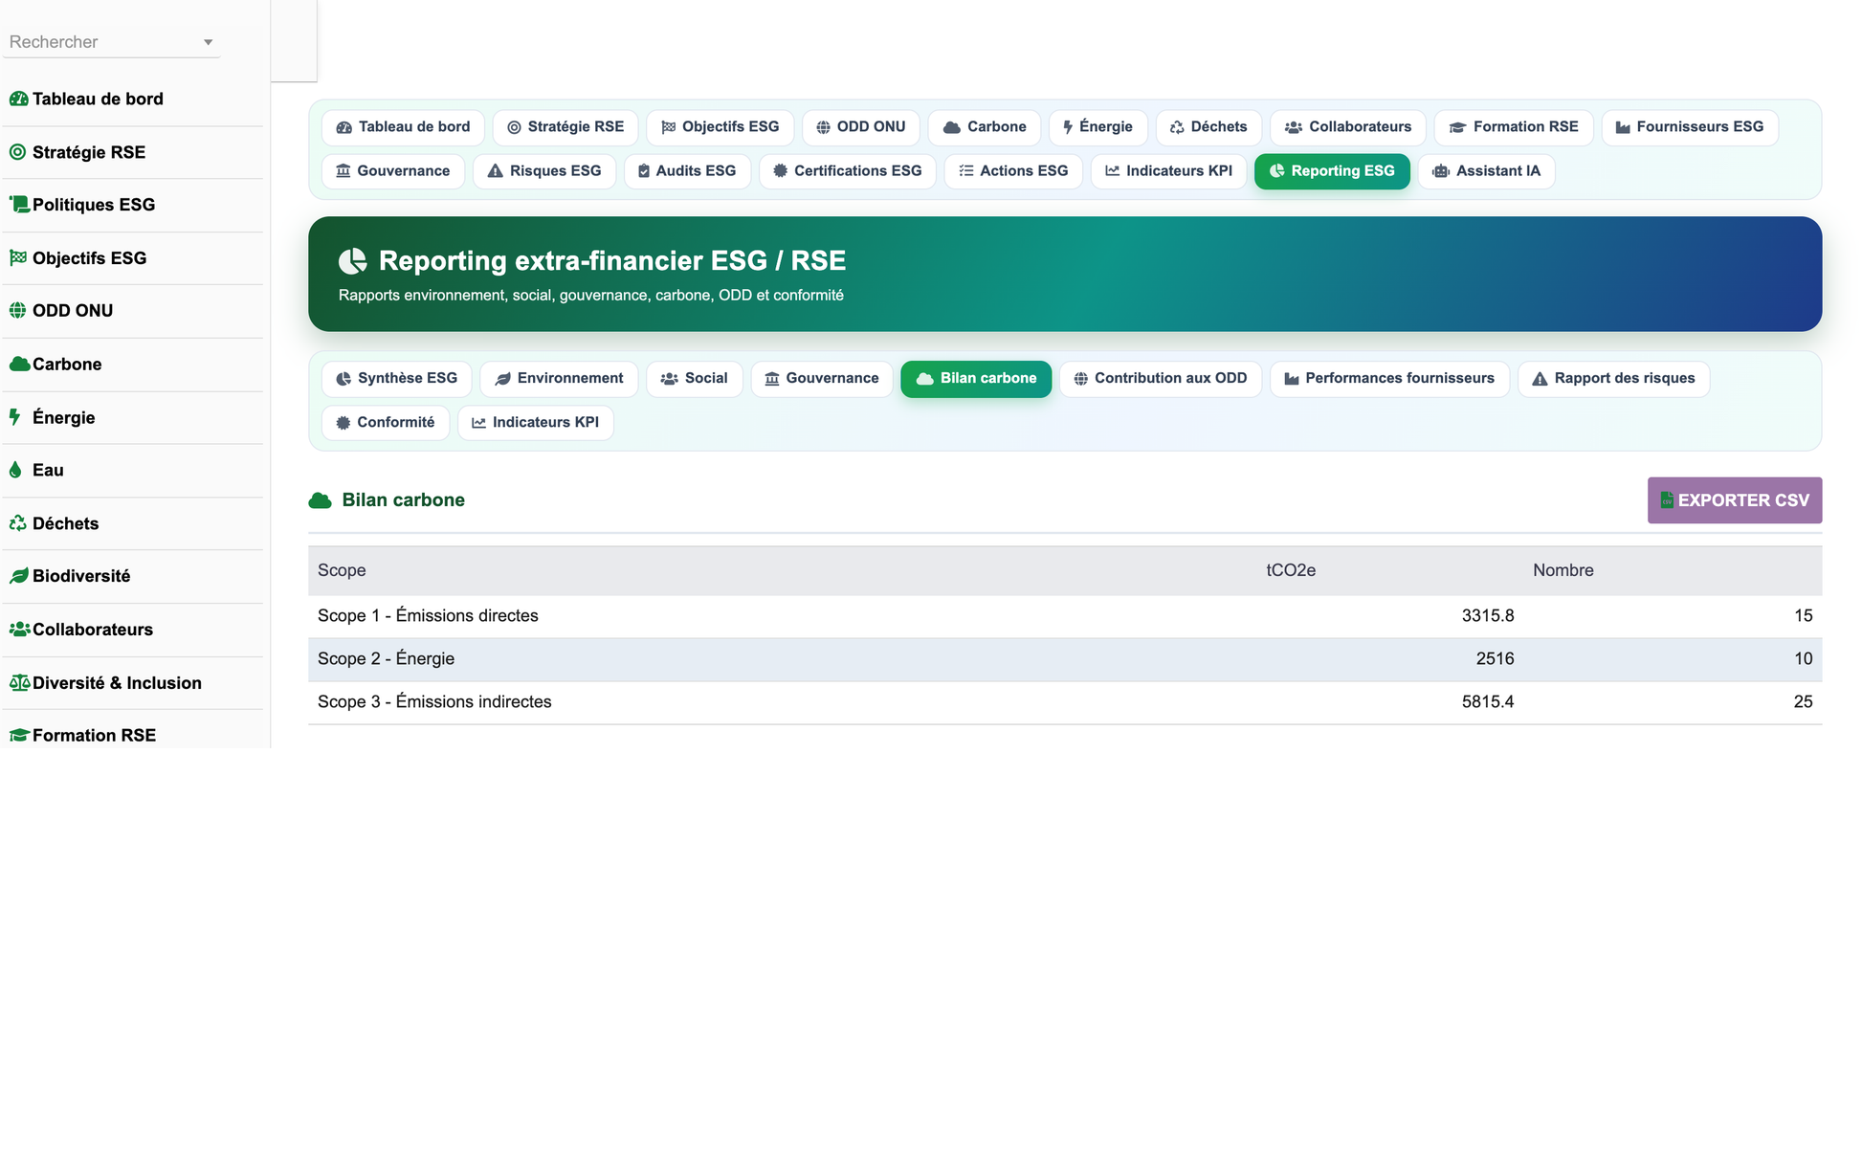Select the Bilan carbone sub-tab
This screenshot has height=1152, width=1862.
[x=976, y=379]
